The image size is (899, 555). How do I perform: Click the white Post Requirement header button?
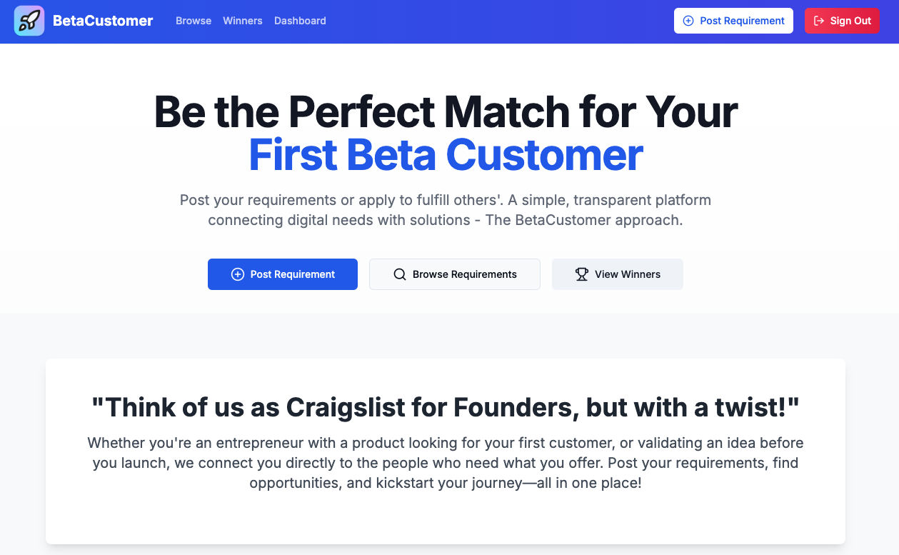(x=733, y=21)
